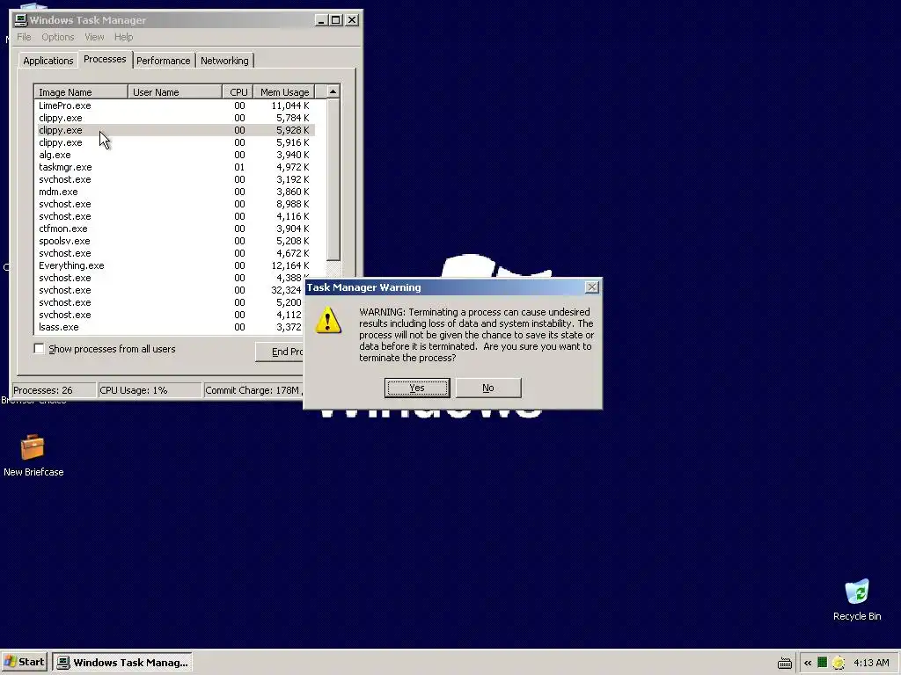Select svchost.exe row using 4,116 K
The width and height of the screenshot is (901, 675).
[x=174, y=216]
